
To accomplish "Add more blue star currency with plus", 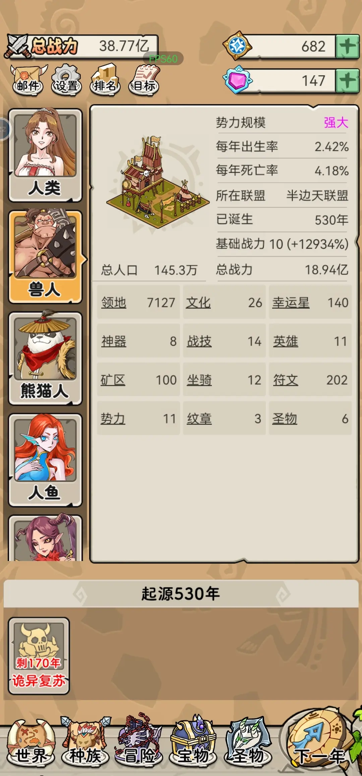I will pyautogui.click(x=347, y=46).
